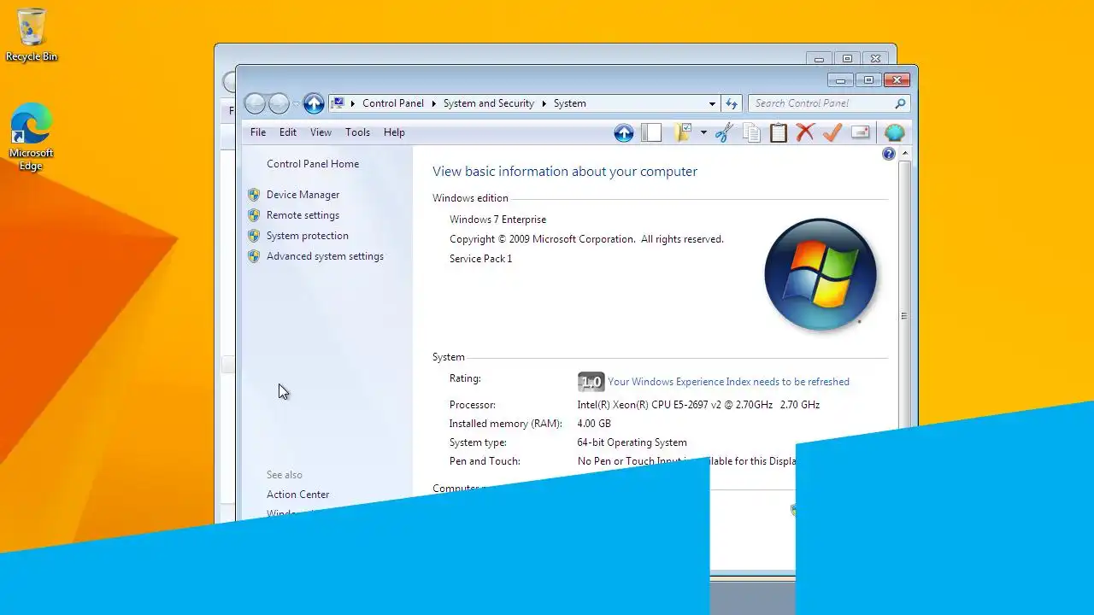Open the Device Manager link
The width and height of the screenshot is (1094, 615).
[303, 195]
